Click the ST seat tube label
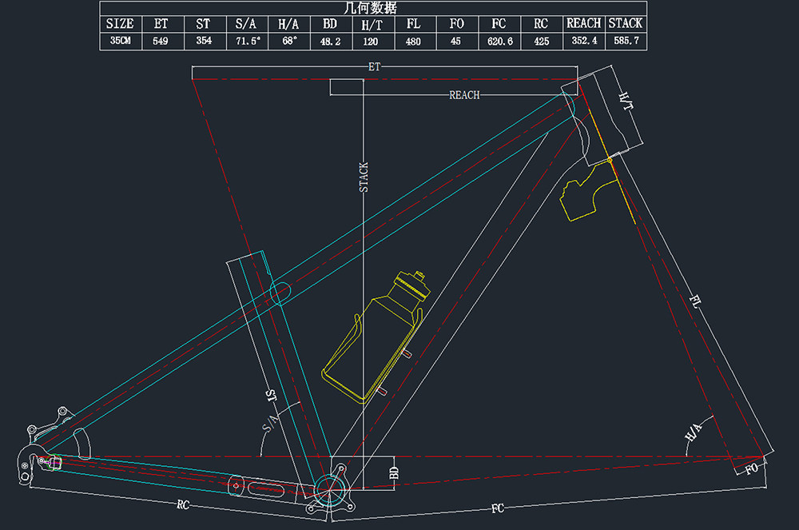 (272, 396)
